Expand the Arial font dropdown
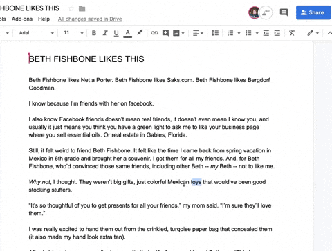This screenshot has height=251, width=332. click(36, 33)
